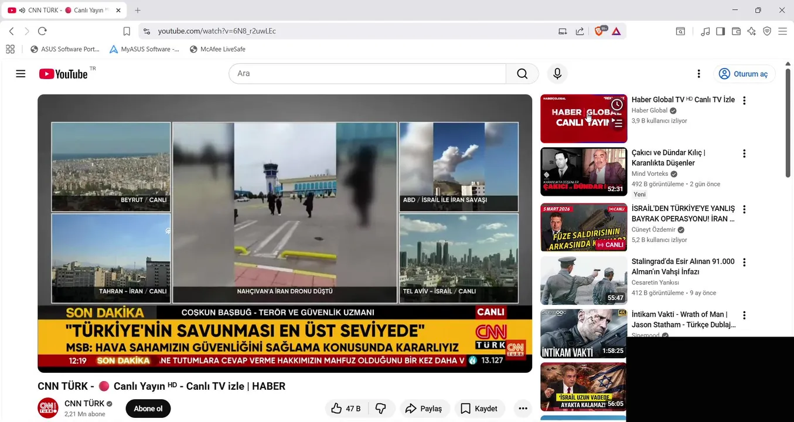Image resolution: width=794 pixels, height=422 pixels.
Task: Go back with the browser back arrow
Action: pos(11,31)
